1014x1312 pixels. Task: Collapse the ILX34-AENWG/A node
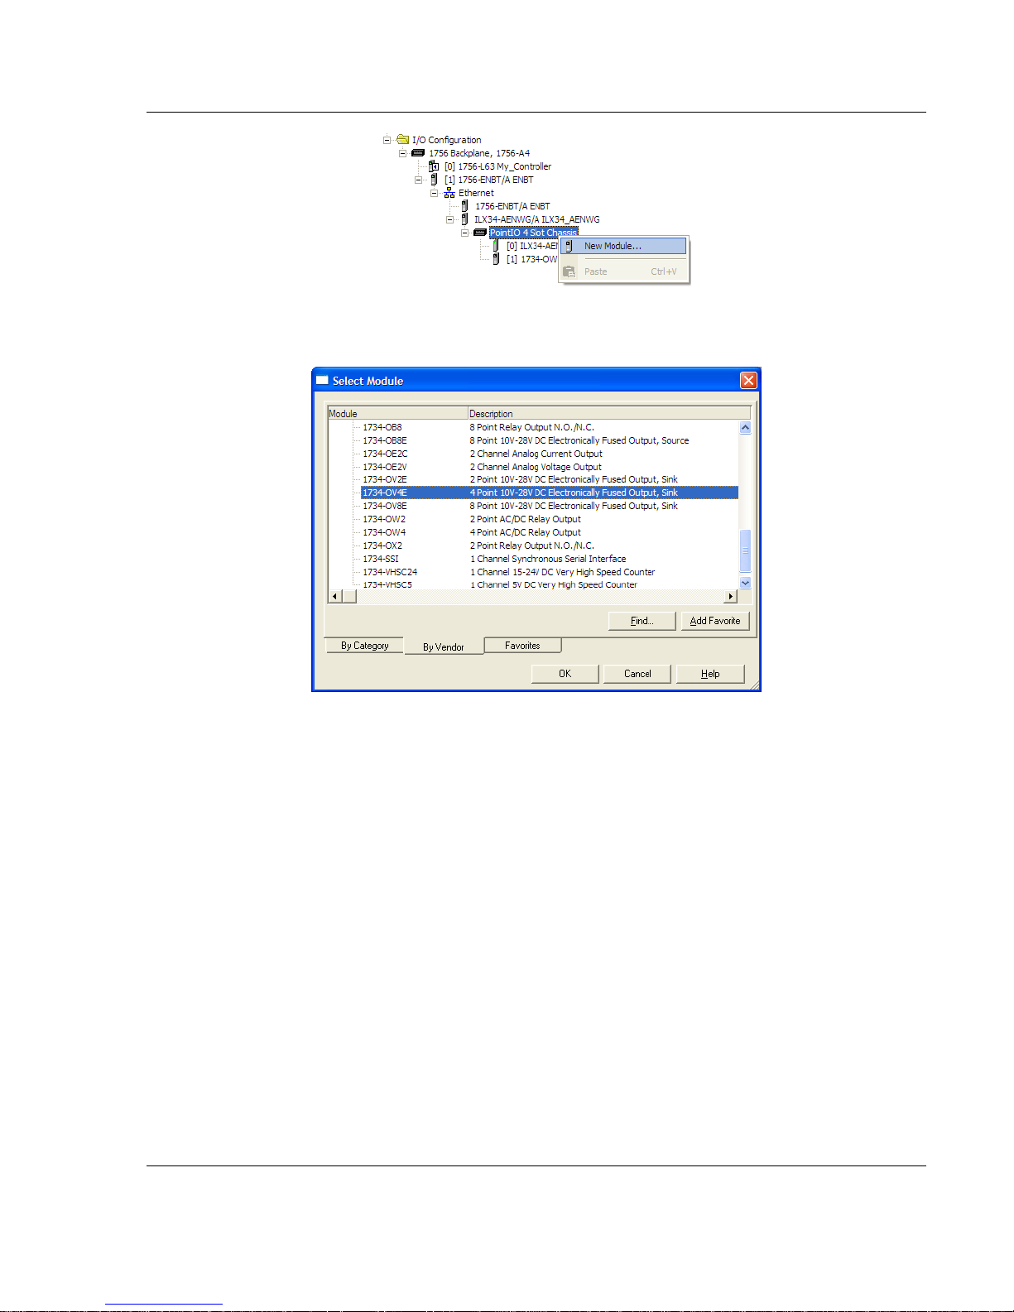[x=449, y=219]
